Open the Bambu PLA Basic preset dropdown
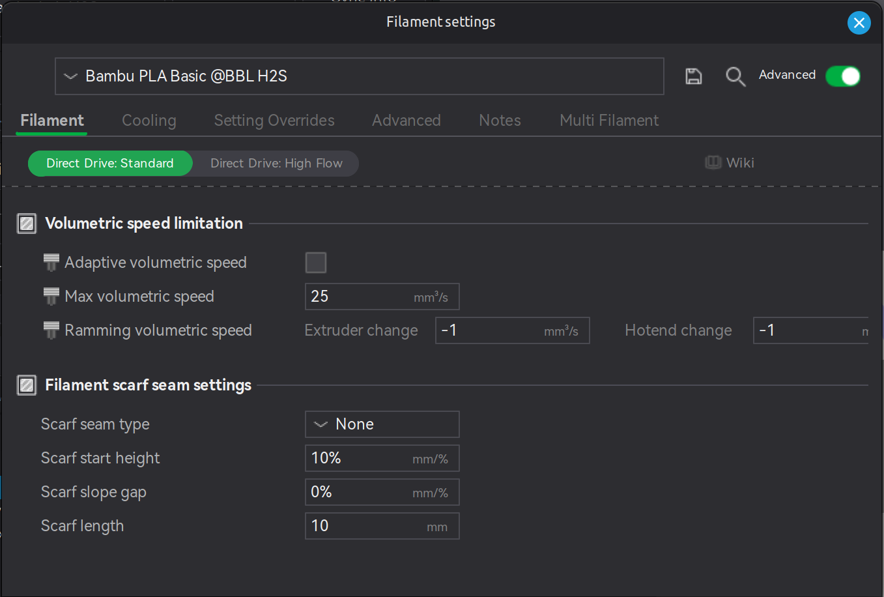This screenshot has width=884, height=597. click(360, 76)
